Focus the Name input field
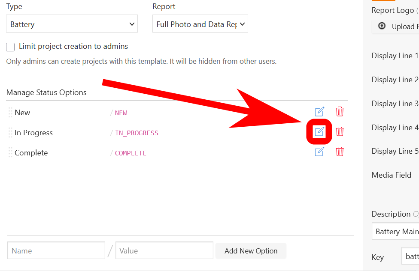This screenshot has width=419, height=280. pos(56,250)
